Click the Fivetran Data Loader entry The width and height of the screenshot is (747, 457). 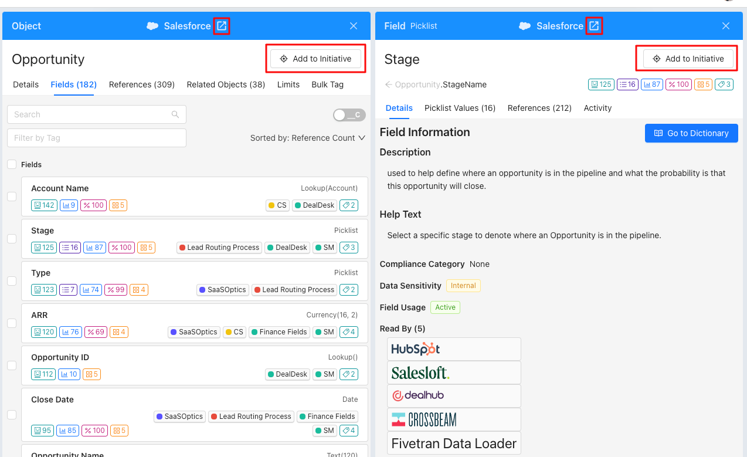point(454,444)
